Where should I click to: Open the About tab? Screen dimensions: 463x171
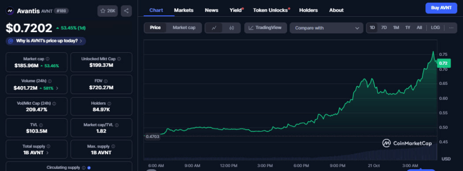pyautogui.click(x=336, y=10)
